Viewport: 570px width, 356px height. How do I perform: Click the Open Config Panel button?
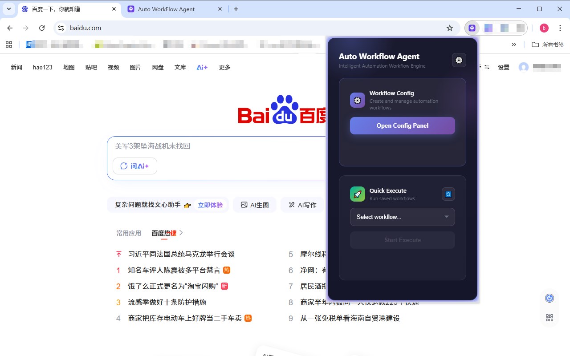[x=402, y=125]
